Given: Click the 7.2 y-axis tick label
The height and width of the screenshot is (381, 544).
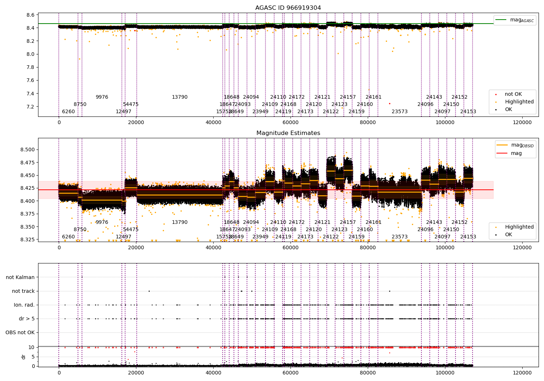Looking at the screenshot, I should [x=30, y=107].
